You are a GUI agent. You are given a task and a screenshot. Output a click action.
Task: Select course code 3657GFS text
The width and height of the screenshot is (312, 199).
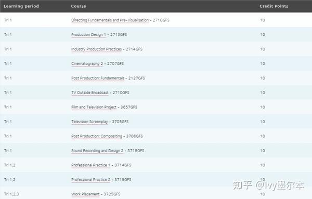coord(129,107)
